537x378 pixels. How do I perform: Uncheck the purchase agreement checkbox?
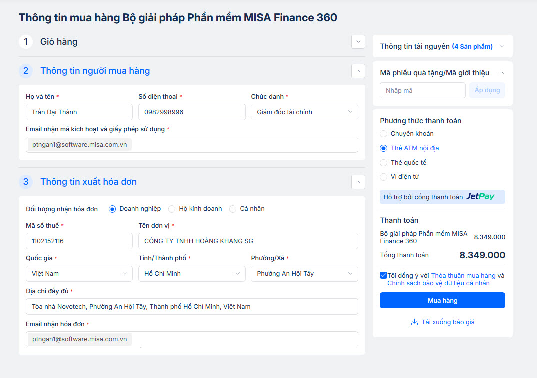click(x=383, y=275)
